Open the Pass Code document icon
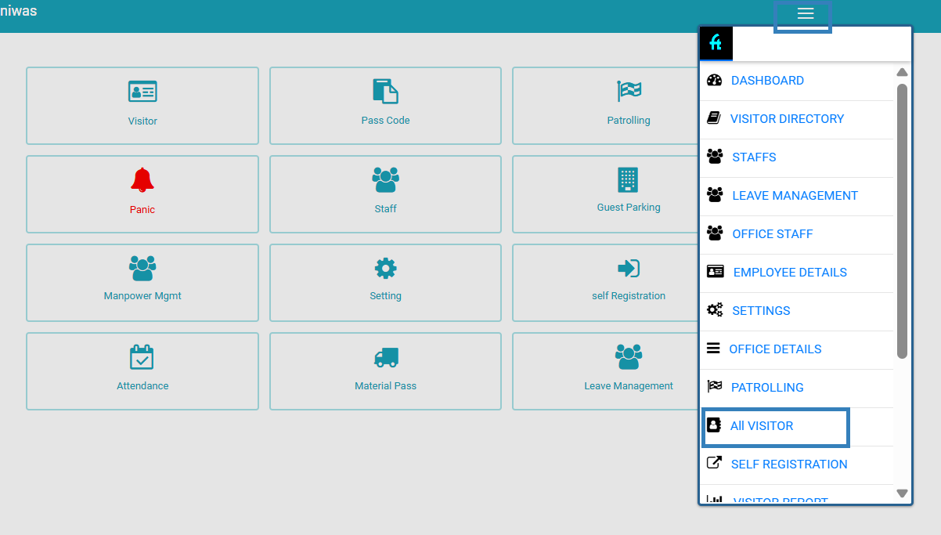The image size is (941, 535). pyautogui.click(x=385, y=92)
